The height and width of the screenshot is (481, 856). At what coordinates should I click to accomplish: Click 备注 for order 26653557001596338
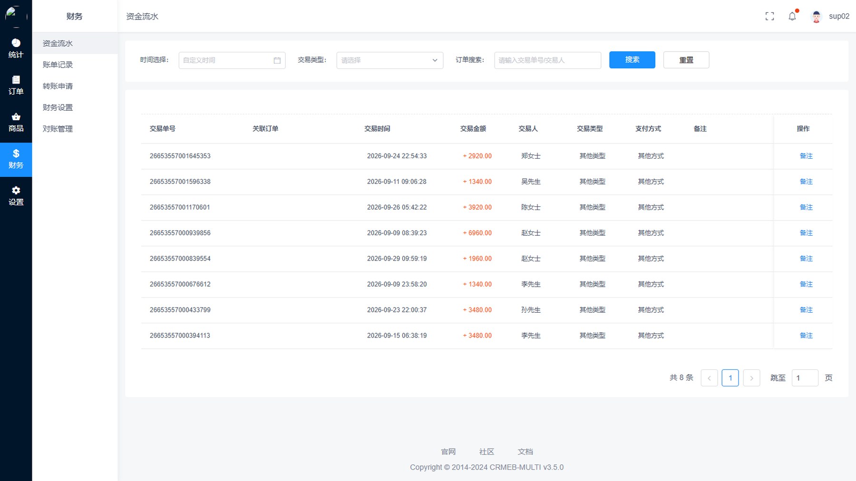point(806,182)
